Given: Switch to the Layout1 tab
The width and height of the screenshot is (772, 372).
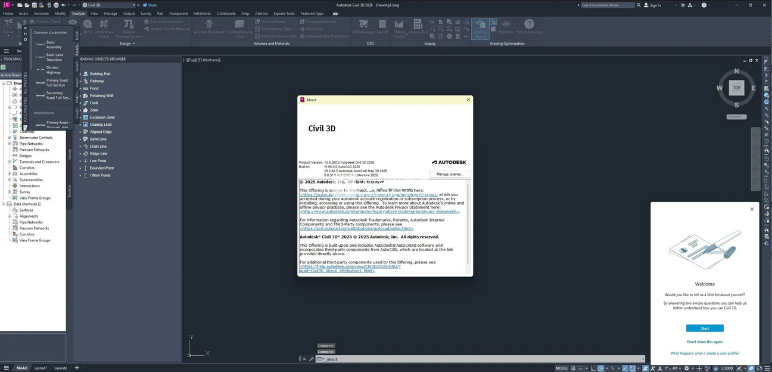Looking at the screenshot, I should tap(41, 368).
